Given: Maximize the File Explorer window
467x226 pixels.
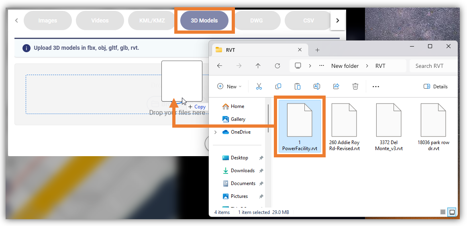Looking at the screenshot, I should (430, 46).
